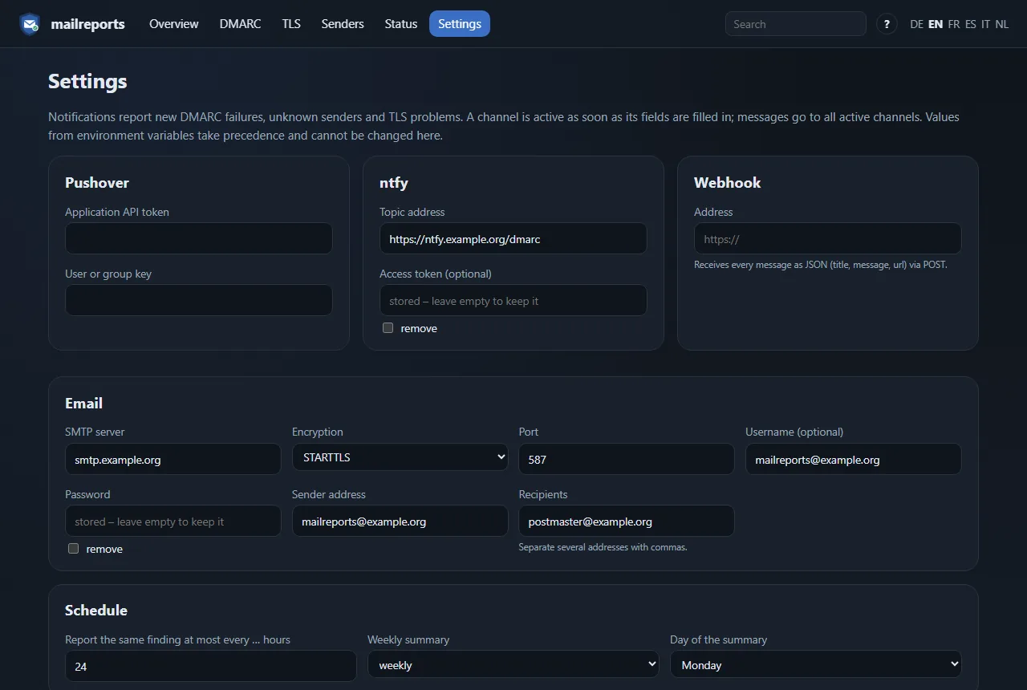The height and width of the screenshot is (690, 1027).
Task: Focus the Sender address field
Action: click(400, 521)
